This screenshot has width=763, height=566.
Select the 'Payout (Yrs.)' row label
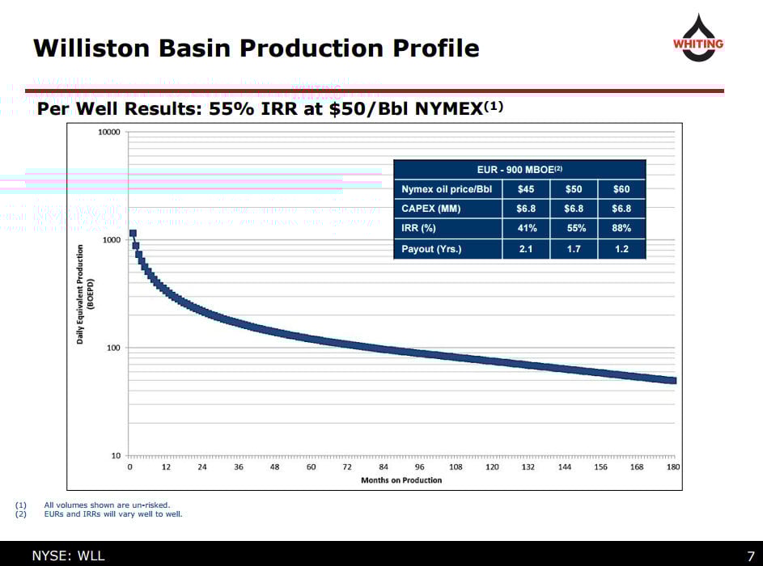(431, 249)
